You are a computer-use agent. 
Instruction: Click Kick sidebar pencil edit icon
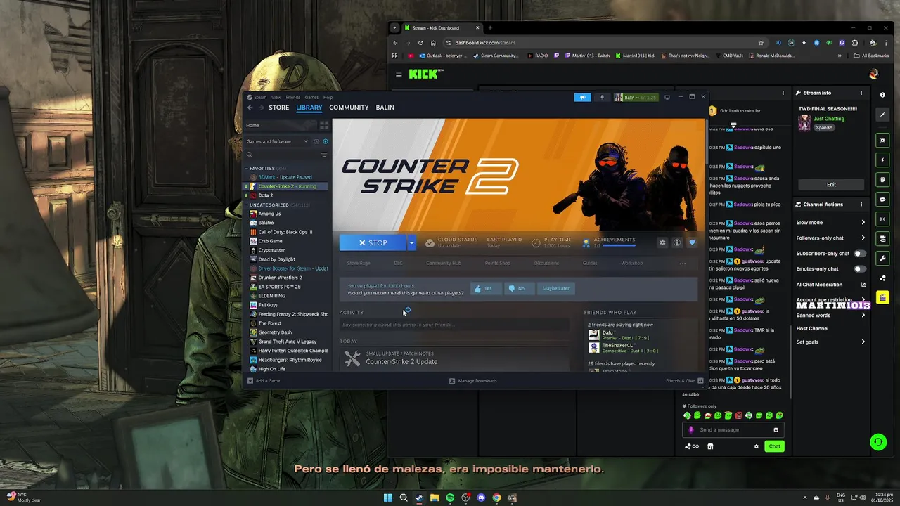[883, 115]
